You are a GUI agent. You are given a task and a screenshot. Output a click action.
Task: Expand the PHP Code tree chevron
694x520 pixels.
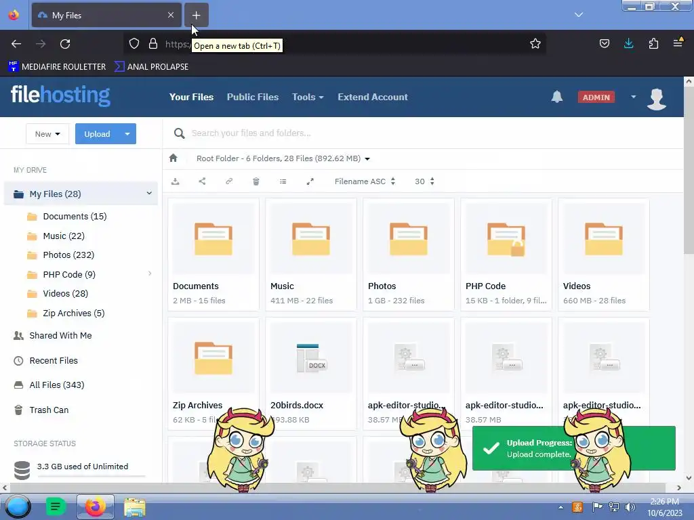pos(150,274)
